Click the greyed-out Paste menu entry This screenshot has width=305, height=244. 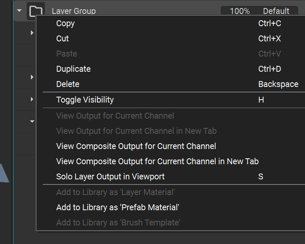click(67, 54)
